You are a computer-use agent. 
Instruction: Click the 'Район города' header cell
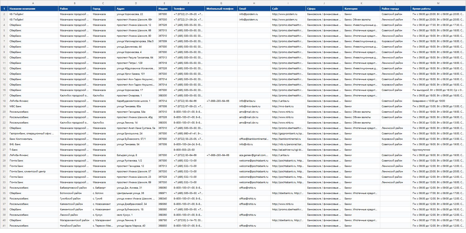(395, 9)
